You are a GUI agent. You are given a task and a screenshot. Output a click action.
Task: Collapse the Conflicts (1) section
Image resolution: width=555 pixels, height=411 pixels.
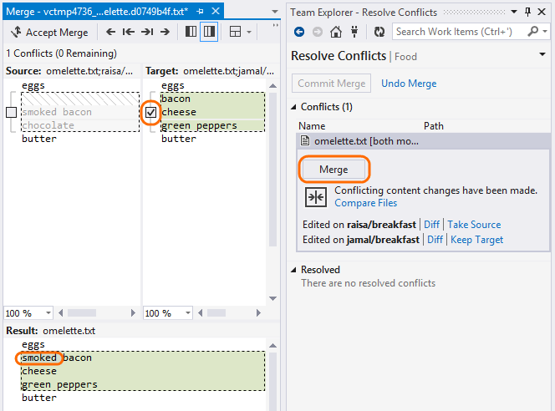pos(293,107)
